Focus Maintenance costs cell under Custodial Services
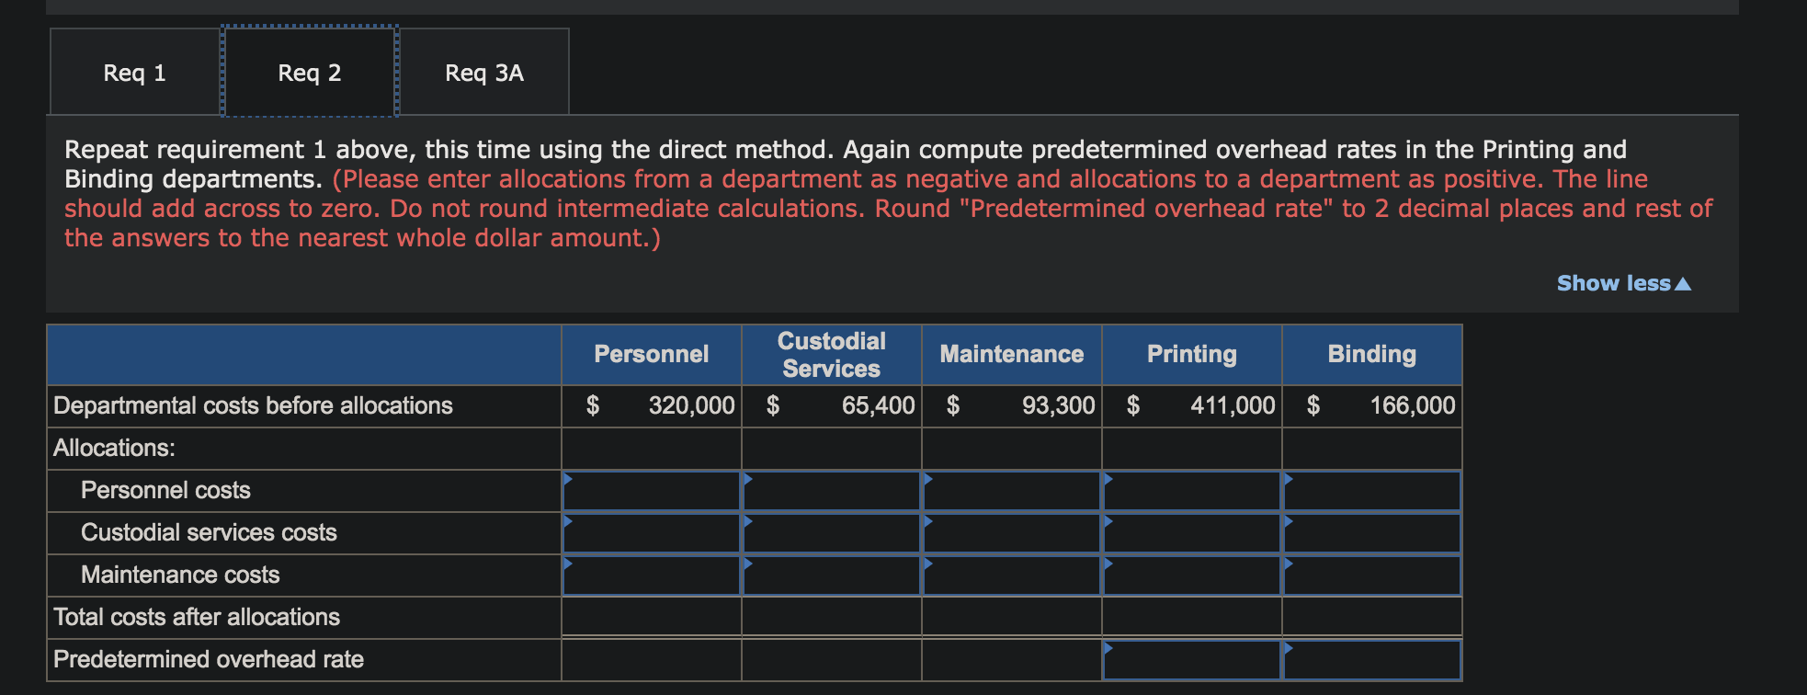 click(832, 575)
